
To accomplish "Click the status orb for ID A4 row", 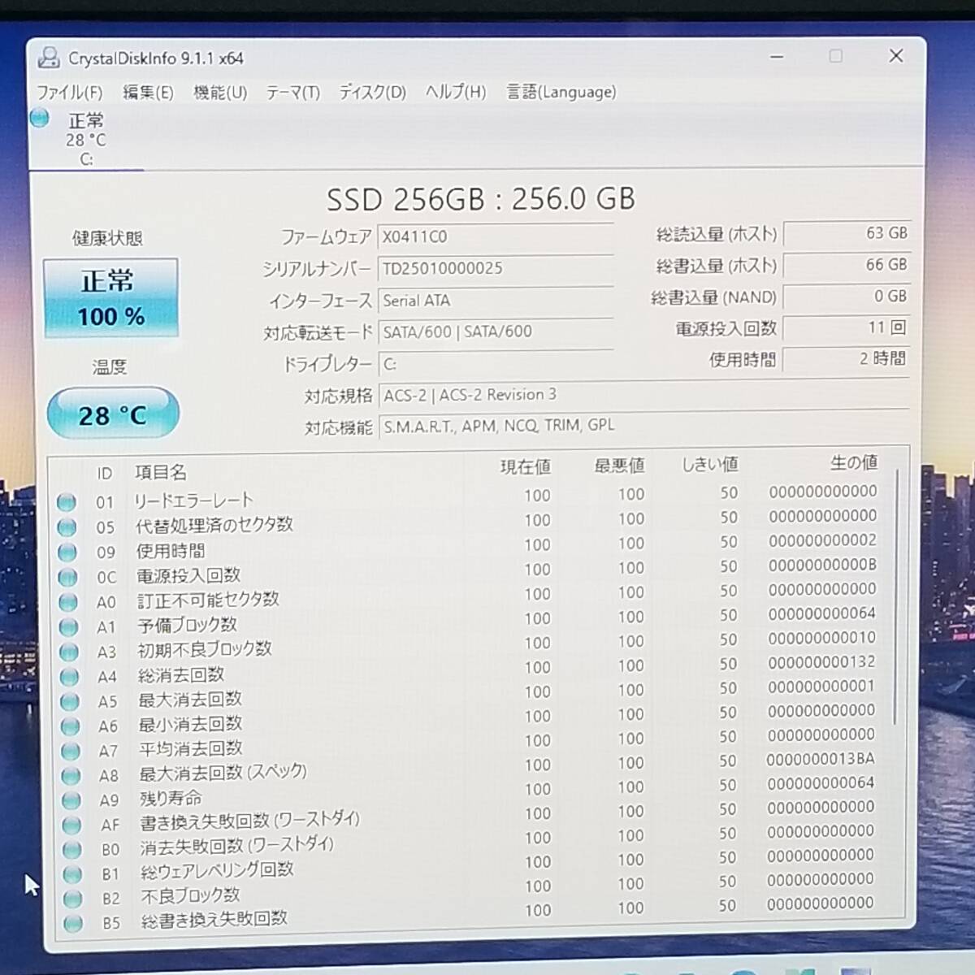I will click(70, 677).
